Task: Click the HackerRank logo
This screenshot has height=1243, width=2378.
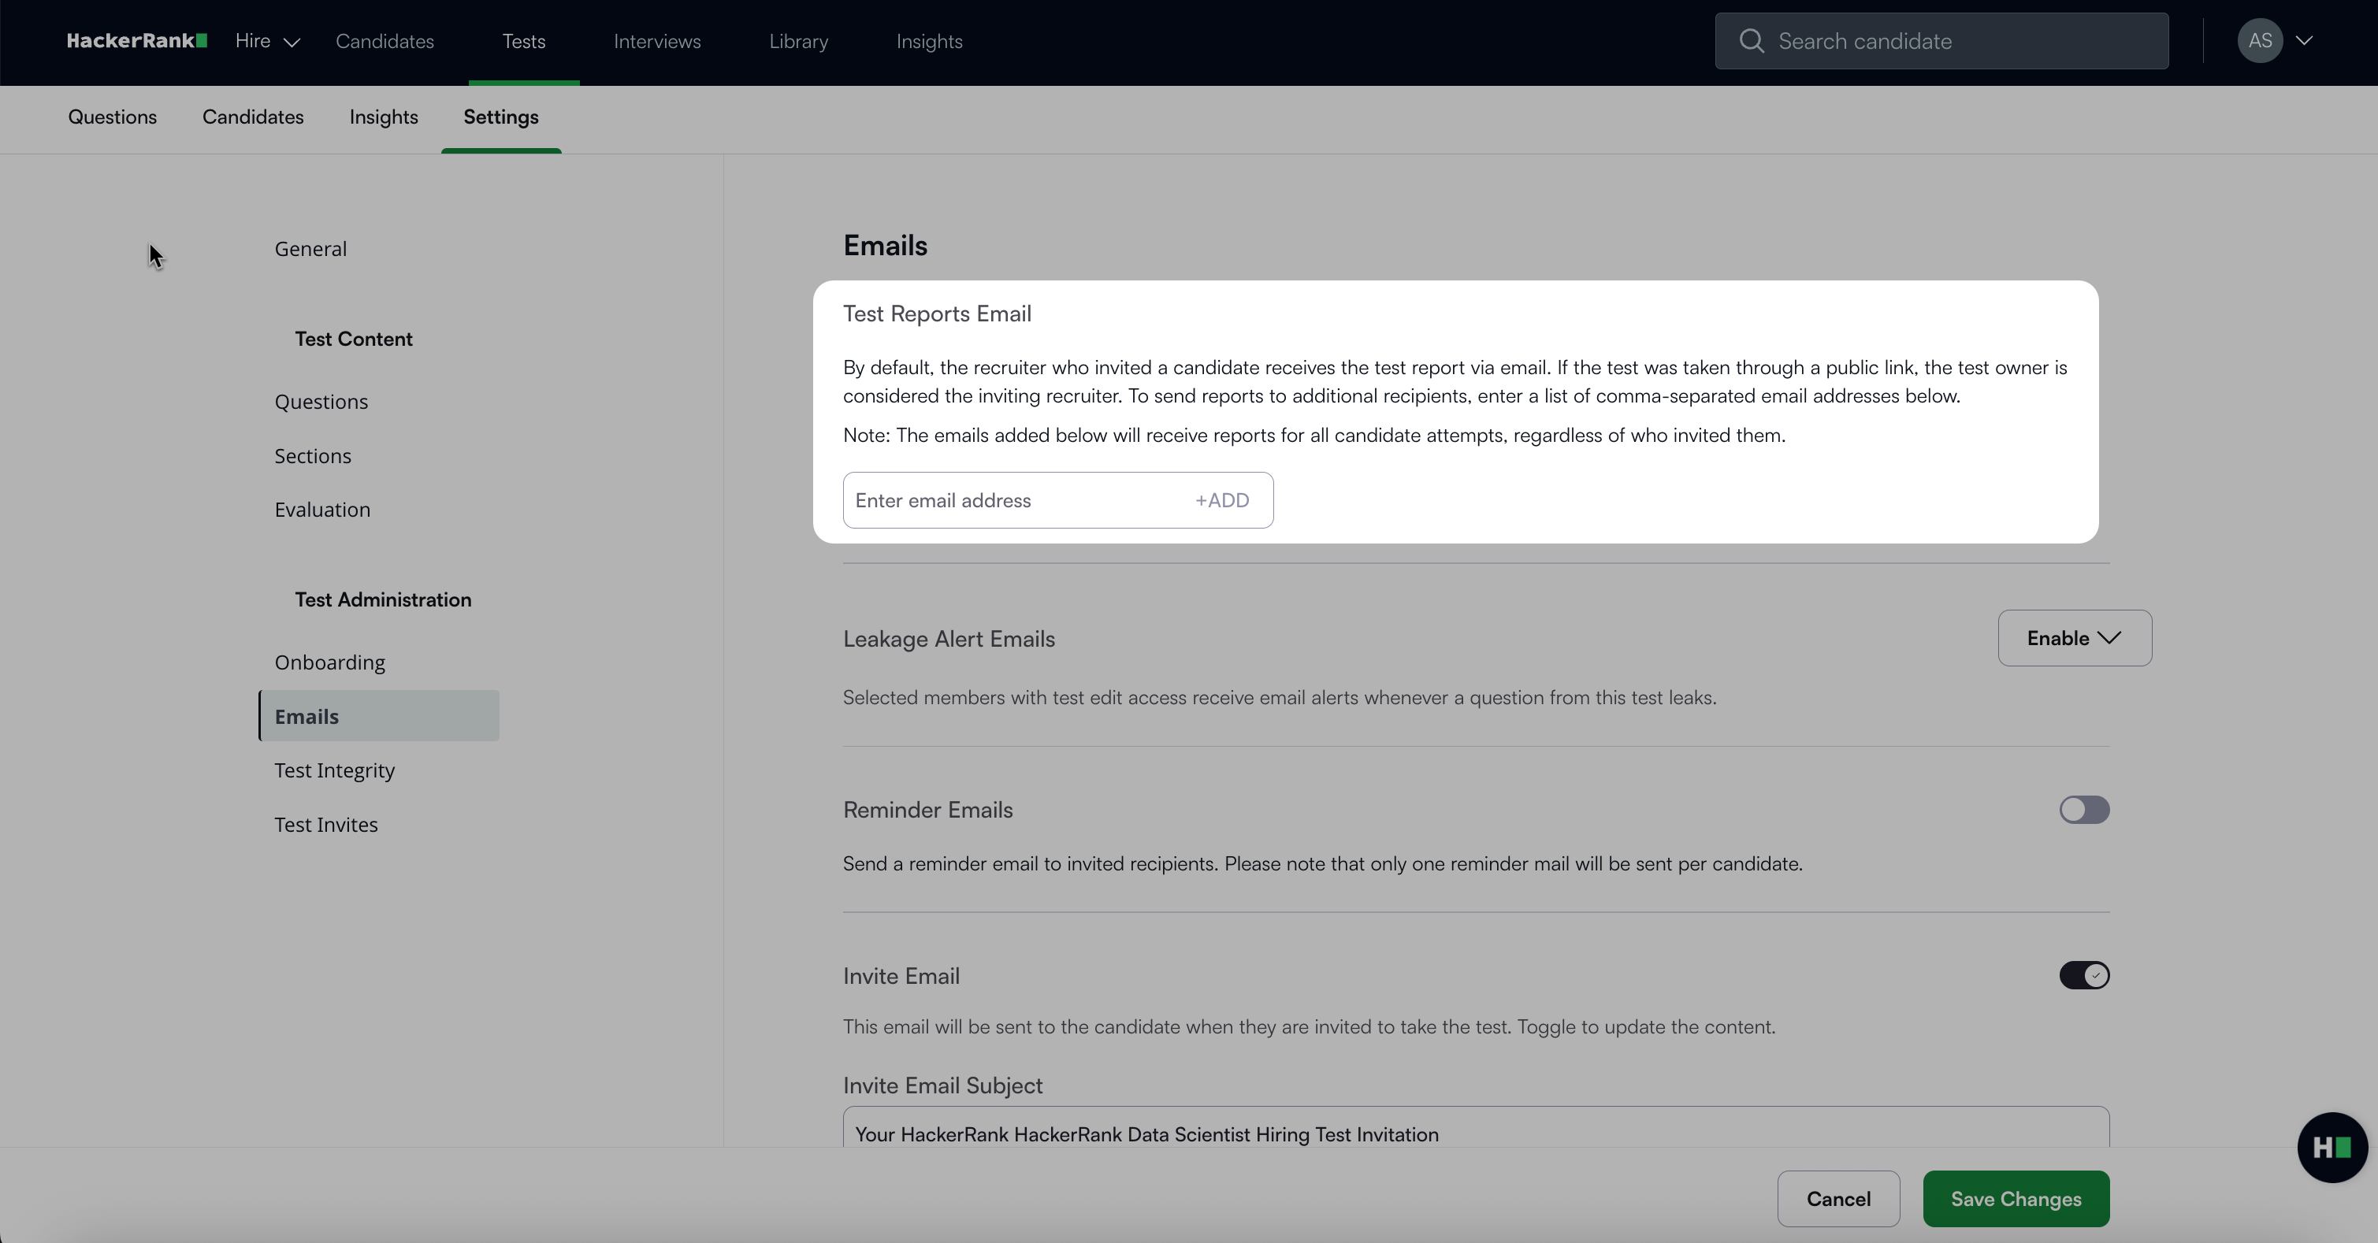Action: (x=136, y=41)
